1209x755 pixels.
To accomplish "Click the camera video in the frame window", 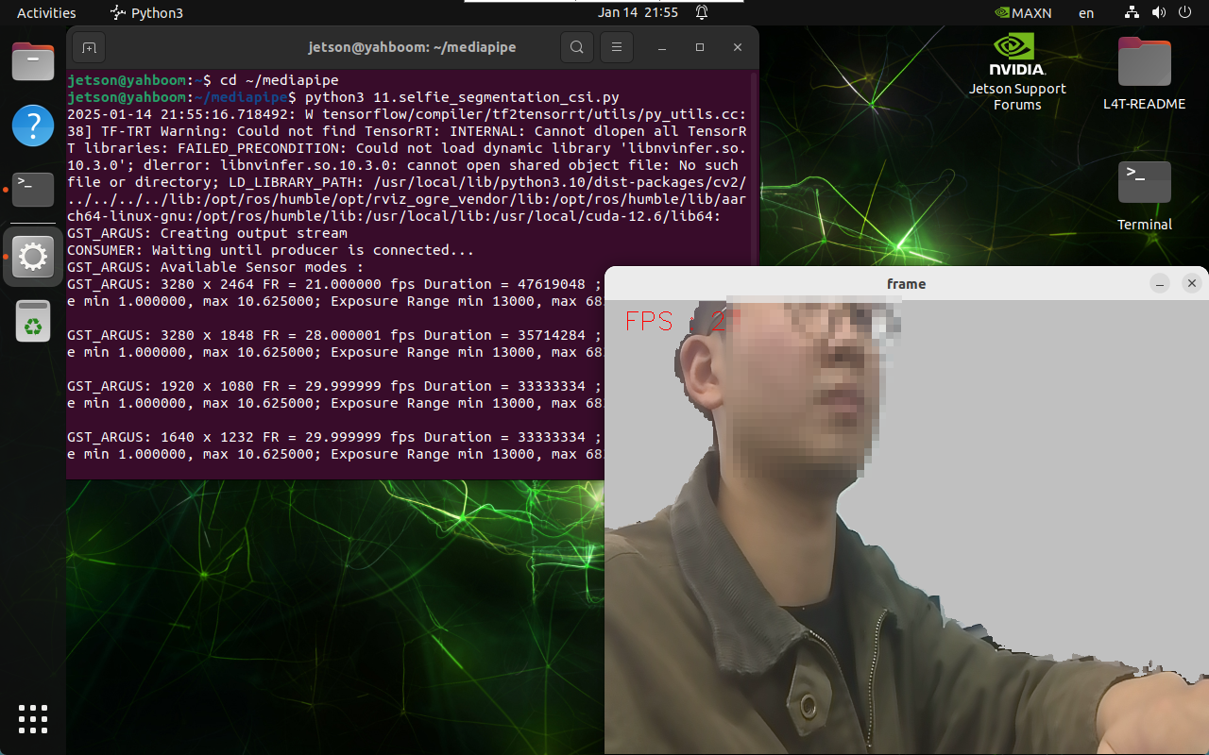I will point(907,528).
